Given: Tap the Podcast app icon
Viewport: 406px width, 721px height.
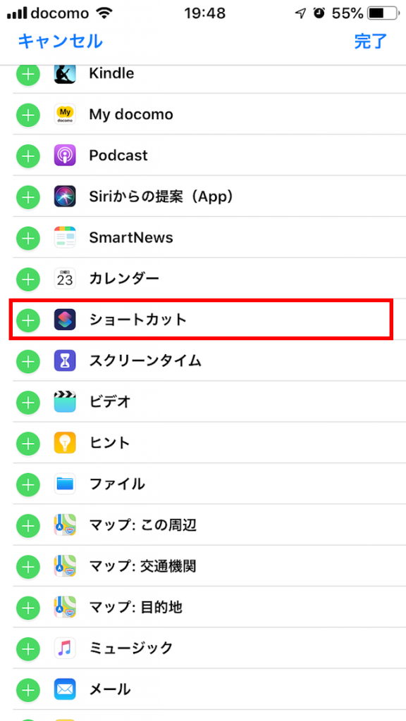Looking at the screenshot, I should click(x=65, y=156).
